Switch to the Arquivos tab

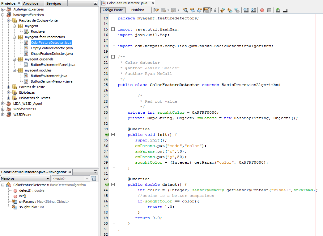31,3
